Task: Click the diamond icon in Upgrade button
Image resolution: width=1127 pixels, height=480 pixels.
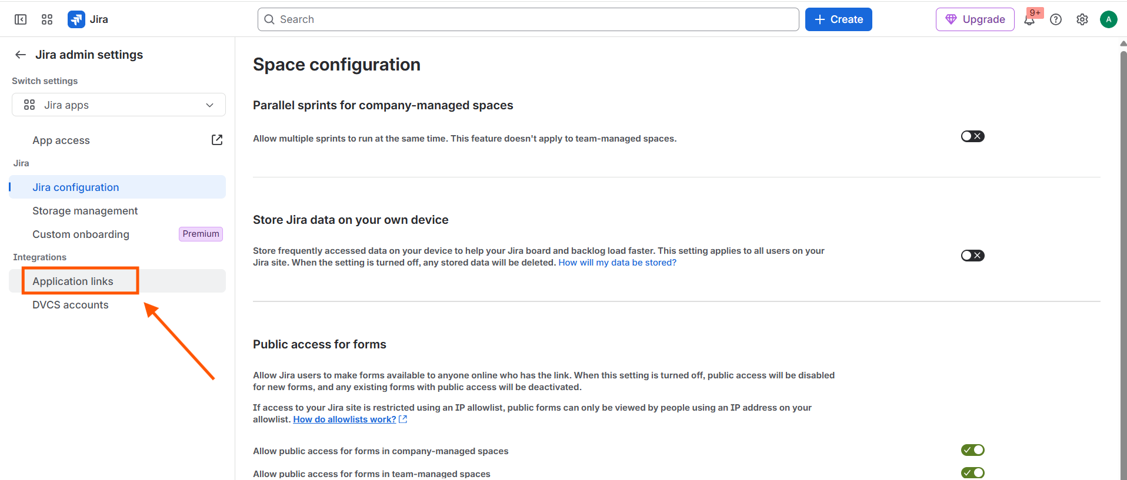Action: tap(951, 19)
